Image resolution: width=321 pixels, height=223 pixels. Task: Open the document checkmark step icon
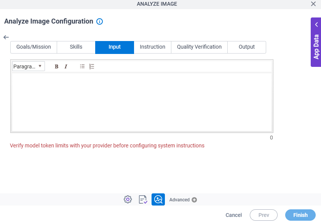pos(143,199)
